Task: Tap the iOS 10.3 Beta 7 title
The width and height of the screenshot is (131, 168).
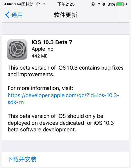Action: coord(52,42)
